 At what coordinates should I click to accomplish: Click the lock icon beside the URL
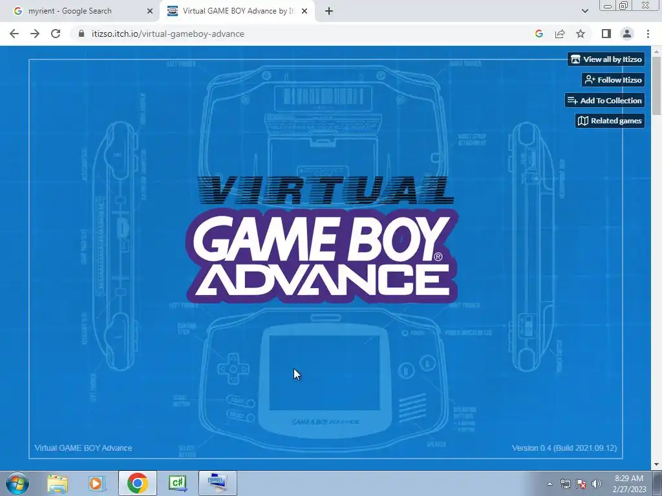(81, 34)
